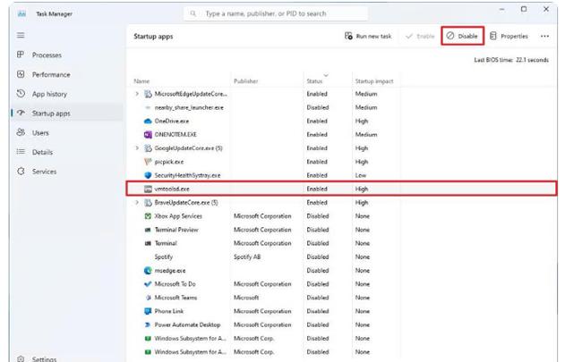Viewport: 582px width, 362px height.
Task: Open Properties for selected app
Action: (x=509, y=37)
